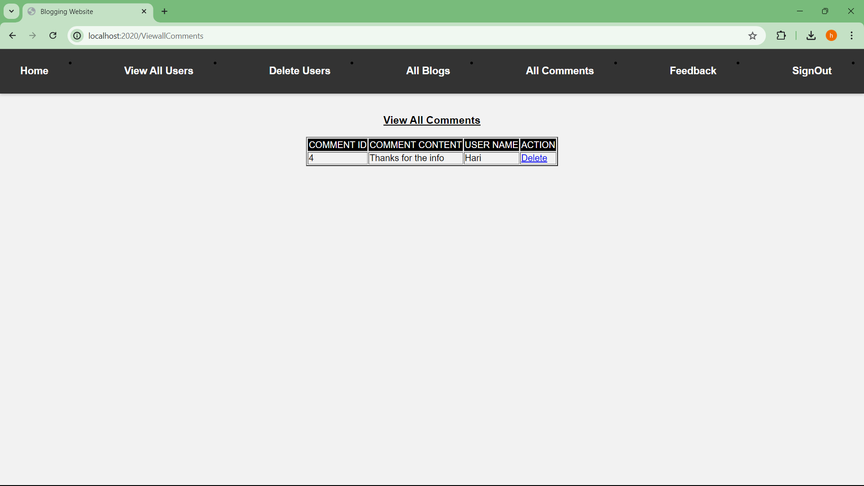864x486 pixels.
Task: Delete the comment from Hari
Action: click(534, 158)
